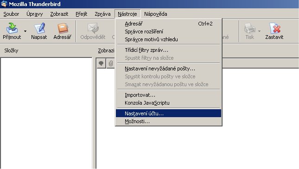Click the Tisk printer icon
The height and width of the screenshot is (169, 299).
pos(249,28)
